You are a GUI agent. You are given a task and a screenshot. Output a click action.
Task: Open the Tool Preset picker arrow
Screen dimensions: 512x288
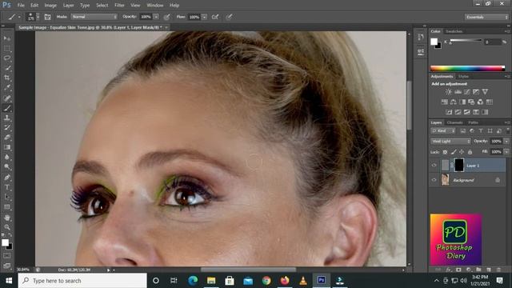point(19,17)
